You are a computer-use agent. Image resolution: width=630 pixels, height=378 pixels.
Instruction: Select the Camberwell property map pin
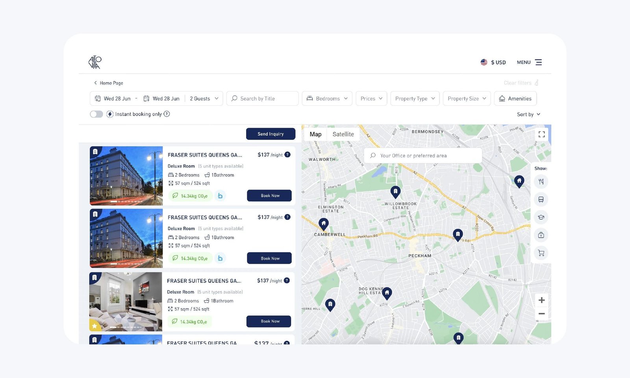tap(323, 223)
